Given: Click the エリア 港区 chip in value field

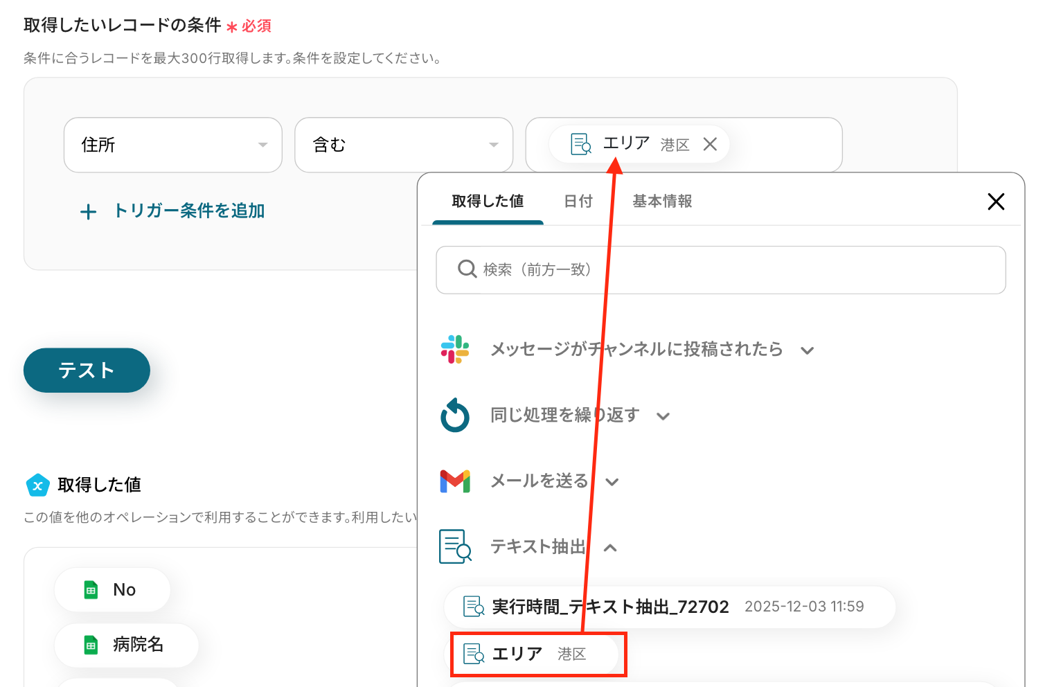Looking at the screenshot, I should coord(639,144).
